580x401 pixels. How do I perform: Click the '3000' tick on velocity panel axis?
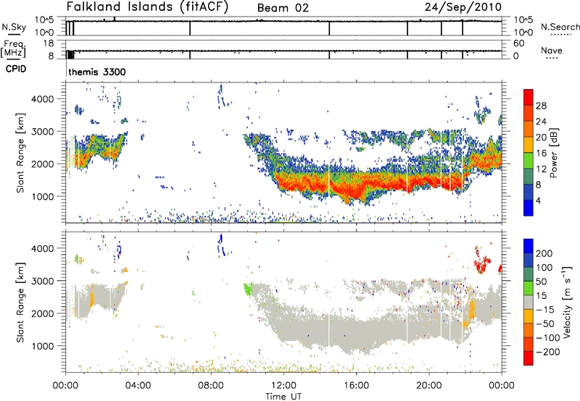coord(43,281)
